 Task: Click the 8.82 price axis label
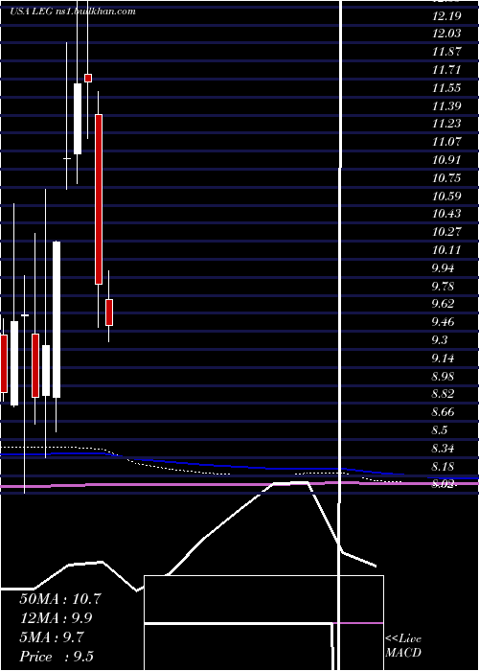(443, 394)
